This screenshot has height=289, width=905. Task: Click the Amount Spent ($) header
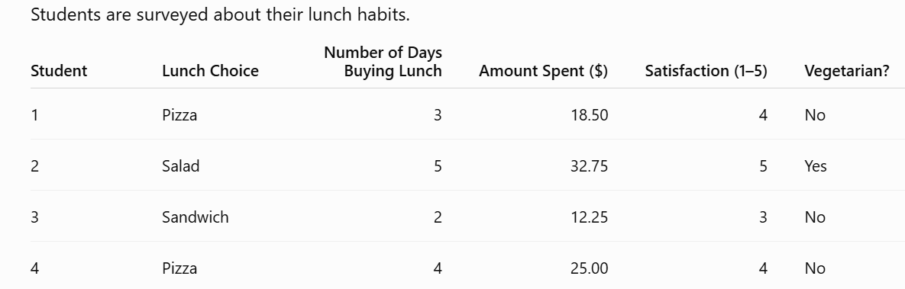543,71
